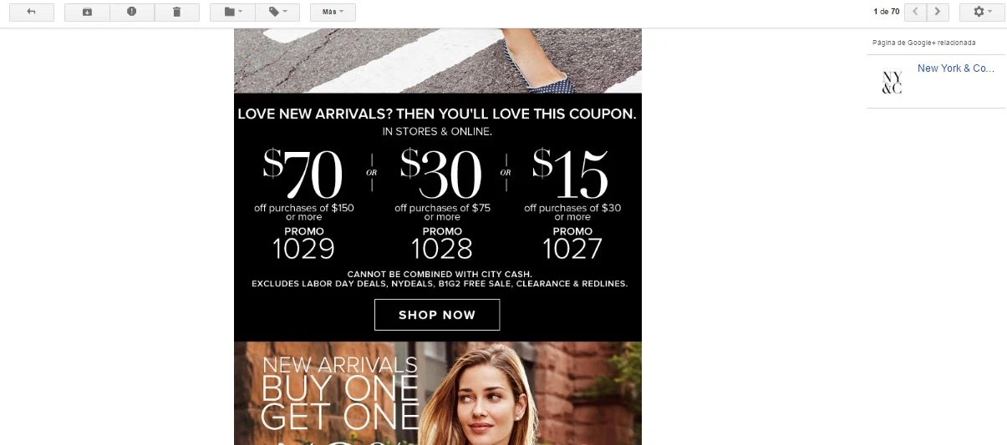Viewport: 1007px width, 445px height.
Task: Open the settings gear menu
Action: pyautogui.click(x=983, y=13)
